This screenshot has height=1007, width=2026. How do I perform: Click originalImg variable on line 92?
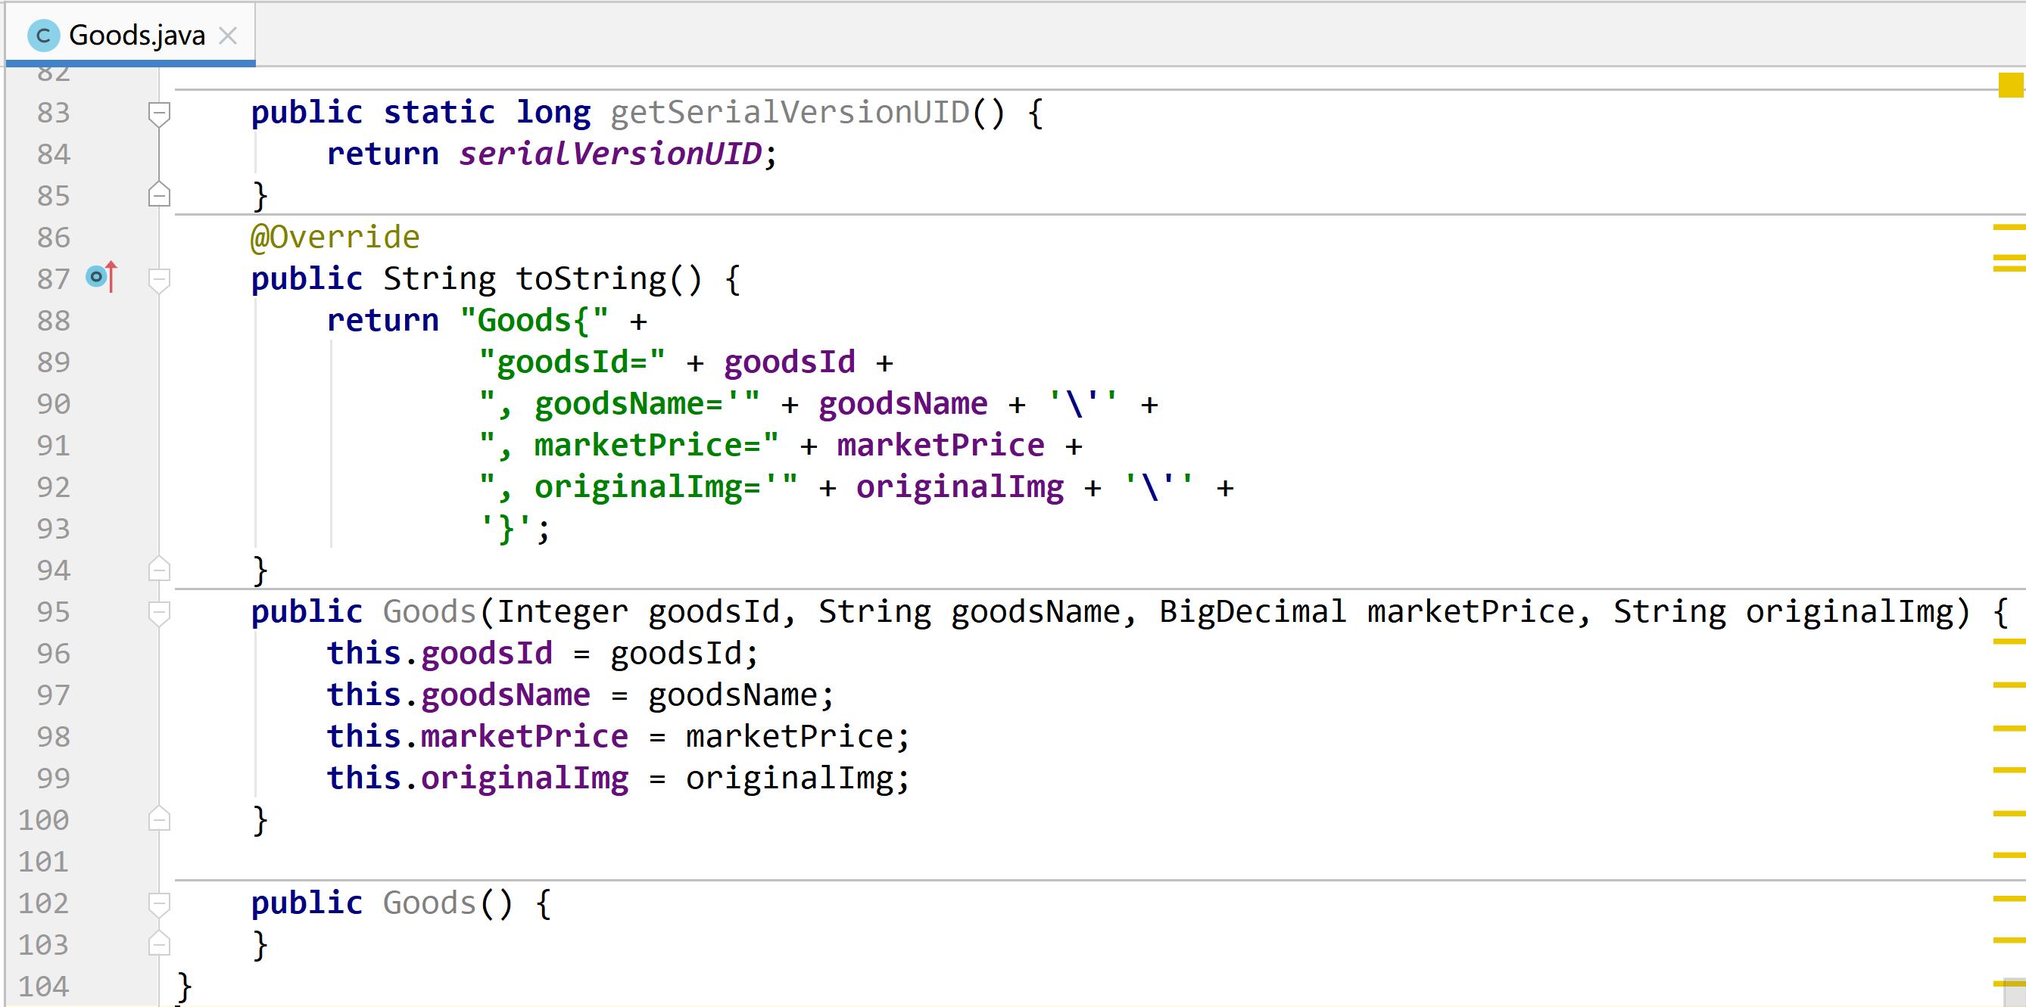pos(959,486)
